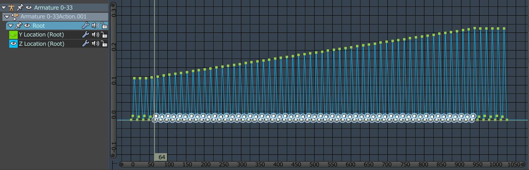Viewport: 529px width, 170px height.
Task: Mute Z Location (Root) channel
Action: point(95,44)
